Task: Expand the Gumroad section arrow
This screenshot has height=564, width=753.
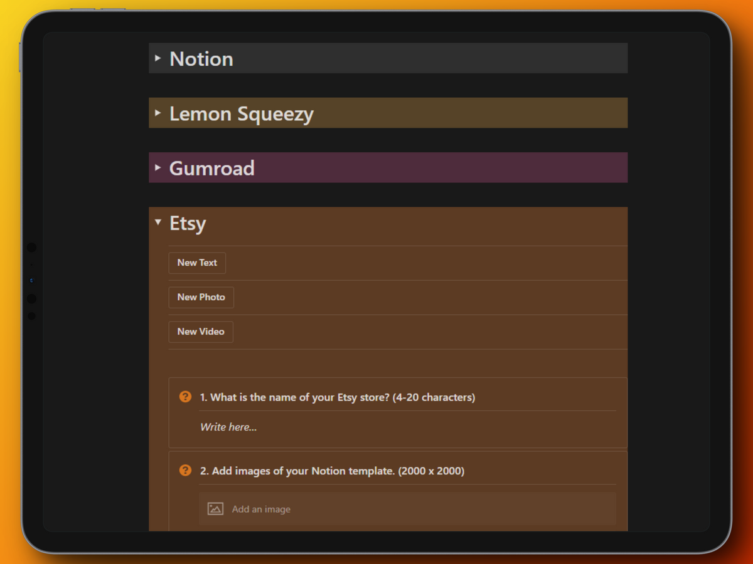Action: point(158,168)
